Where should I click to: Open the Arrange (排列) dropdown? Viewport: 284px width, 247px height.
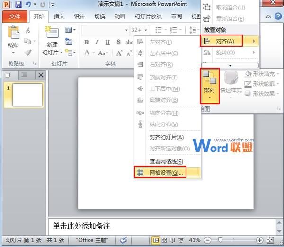click(210, 86)
